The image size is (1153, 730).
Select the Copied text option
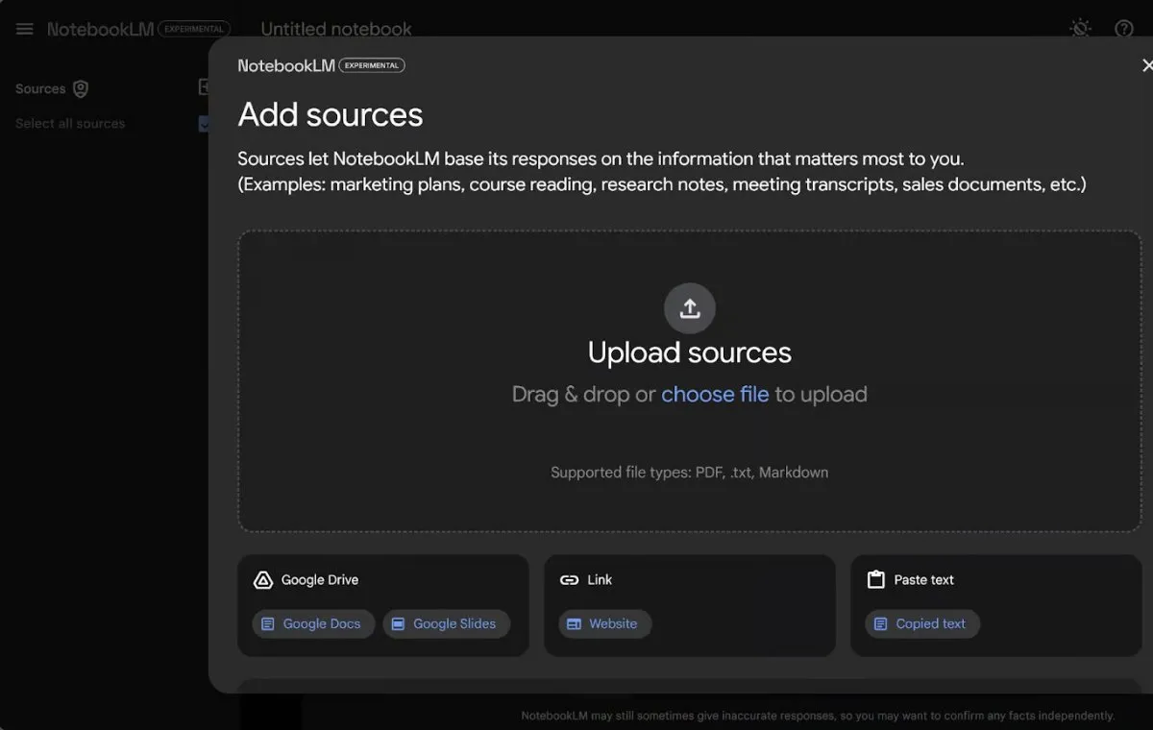(921, 623)
